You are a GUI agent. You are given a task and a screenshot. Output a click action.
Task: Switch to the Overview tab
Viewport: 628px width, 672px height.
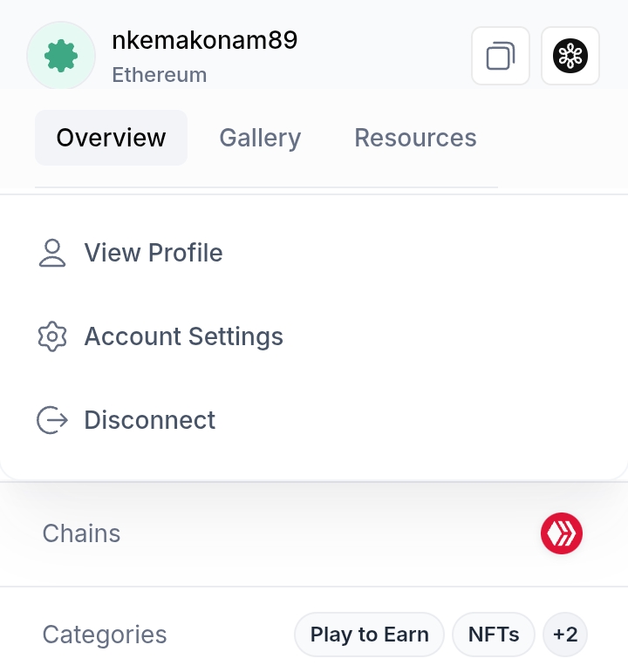click(111, 138)
